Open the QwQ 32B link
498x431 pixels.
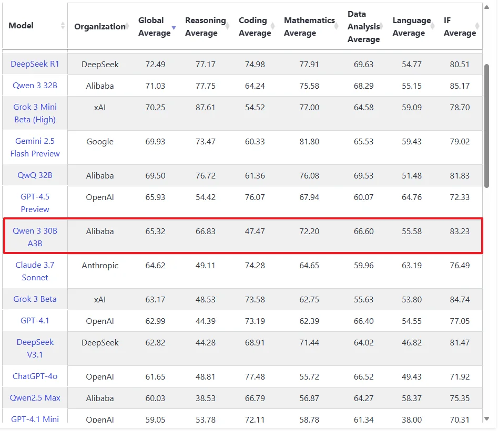(x=35, y=175)
